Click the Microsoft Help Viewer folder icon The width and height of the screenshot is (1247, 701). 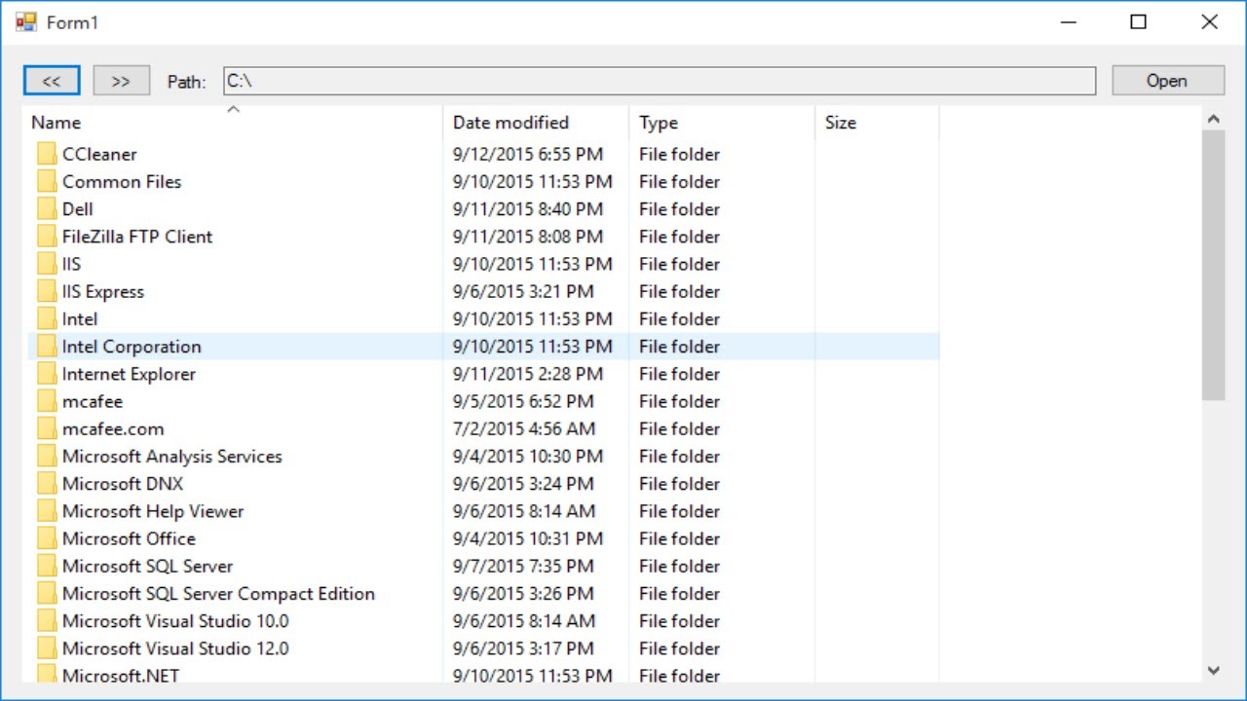[47, 510]
